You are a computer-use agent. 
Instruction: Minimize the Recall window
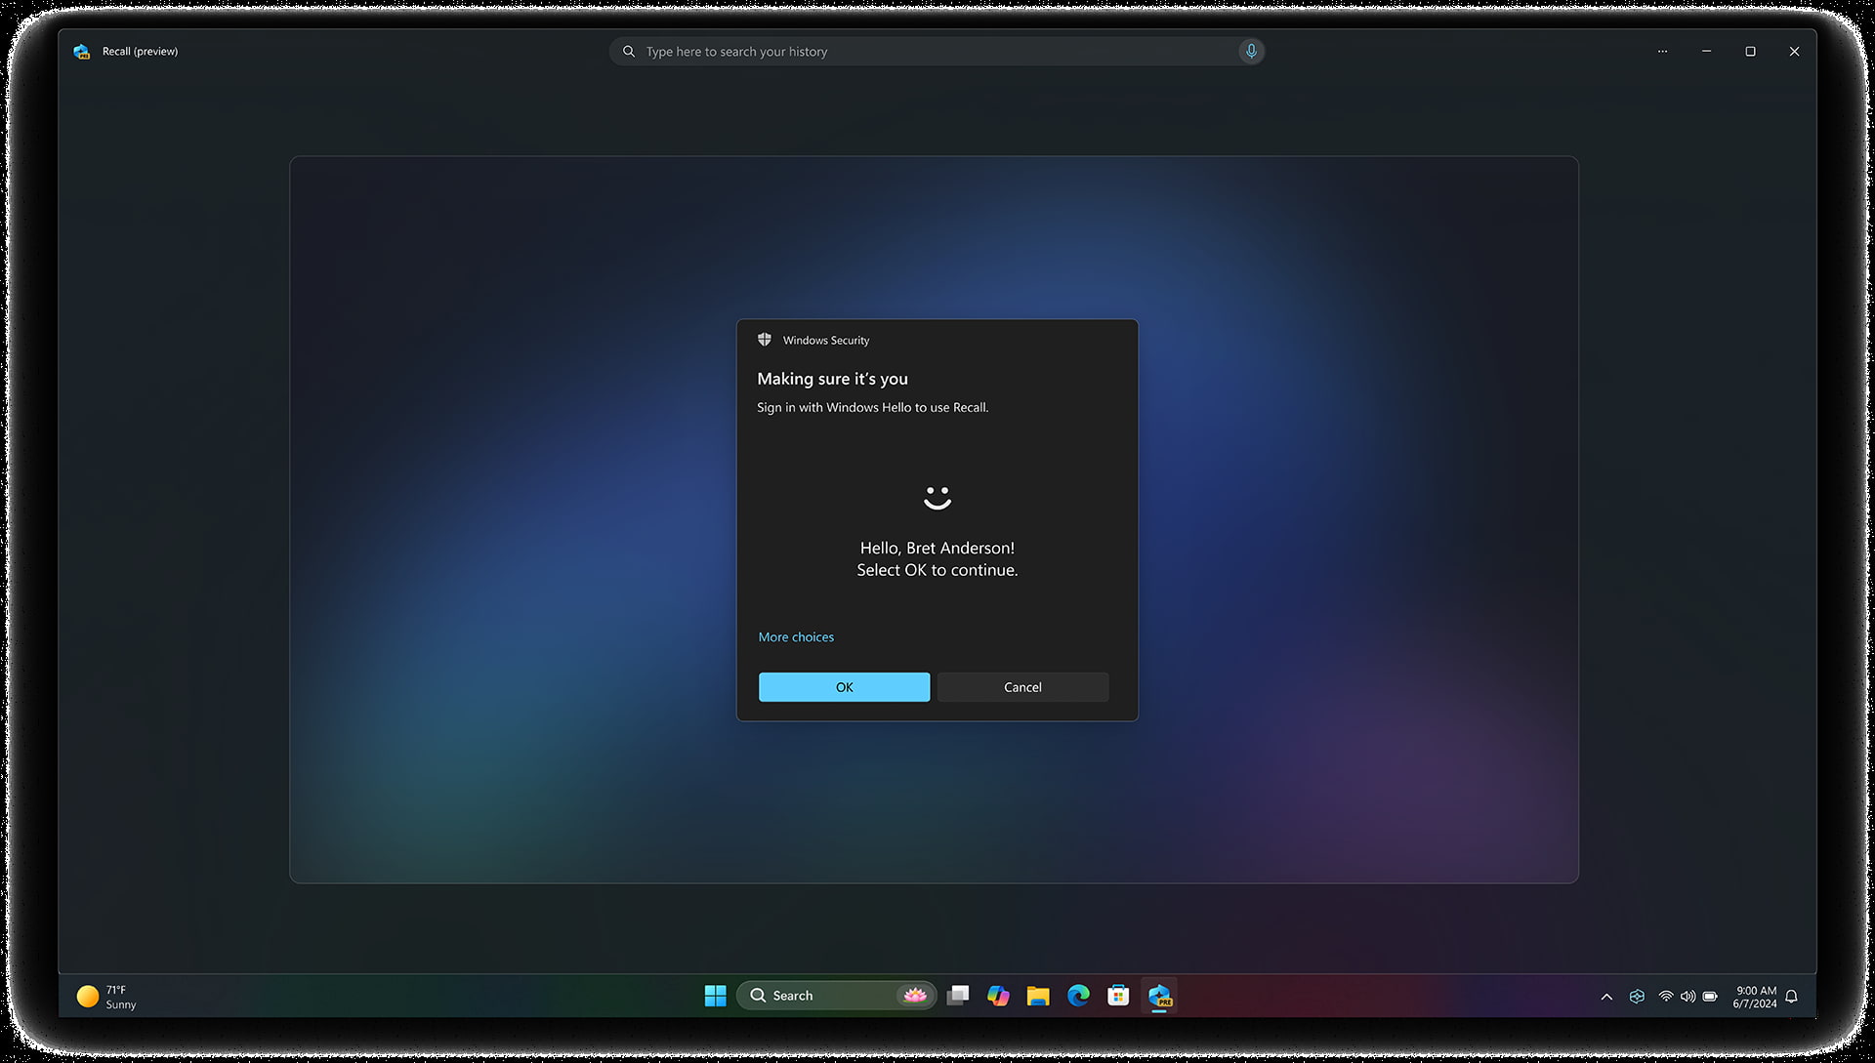(1706, 52)
